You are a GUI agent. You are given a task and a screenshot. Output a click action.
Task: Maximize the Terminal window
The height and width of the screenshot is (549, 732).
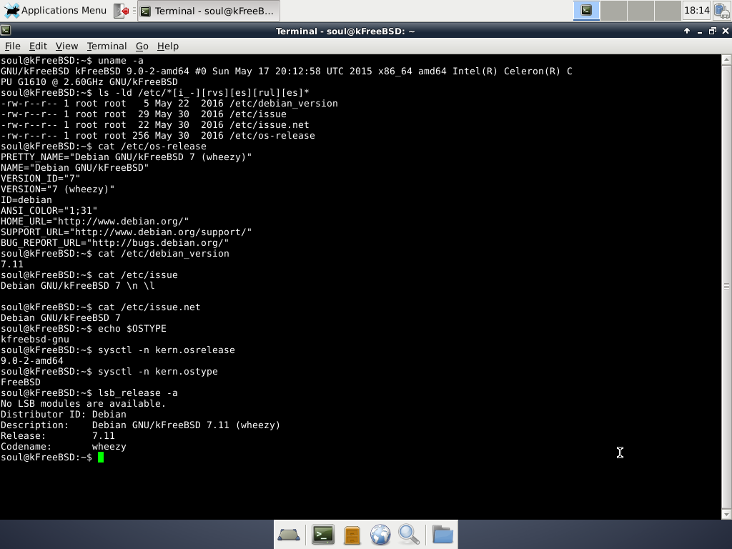pyautogui.click(x=713, y=31)
